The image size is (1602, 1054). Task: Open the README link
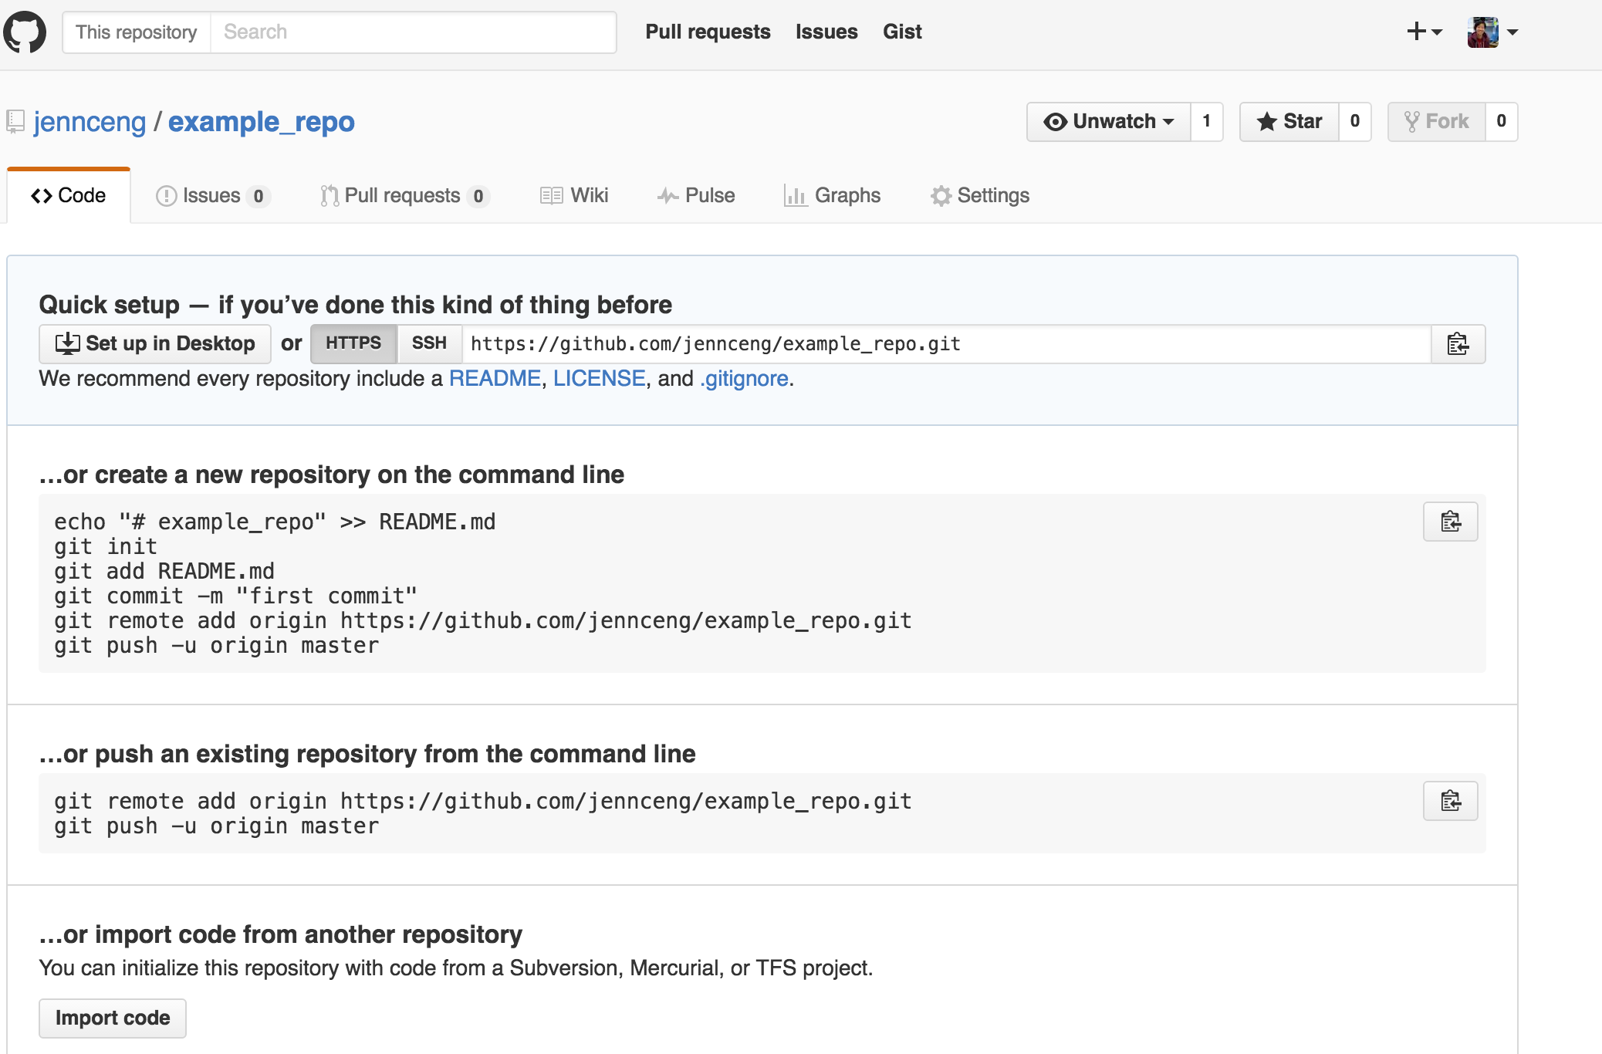(x=495, y=379)
